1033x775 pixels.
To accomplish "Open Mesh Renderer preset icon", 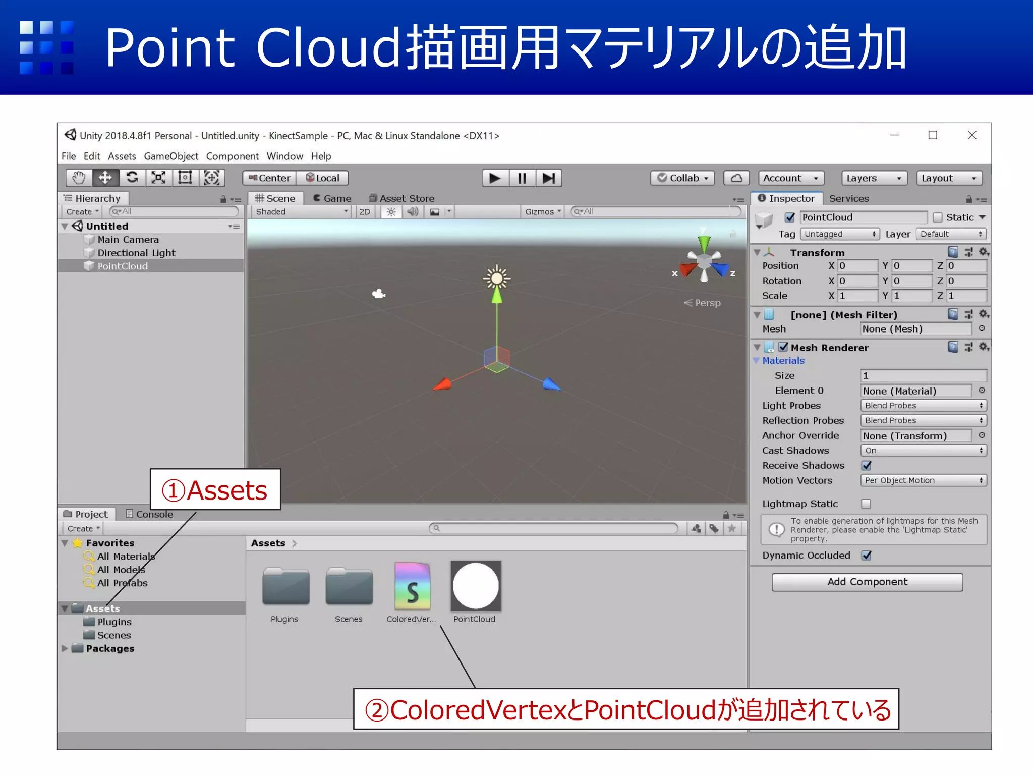I will pos(968,347).
